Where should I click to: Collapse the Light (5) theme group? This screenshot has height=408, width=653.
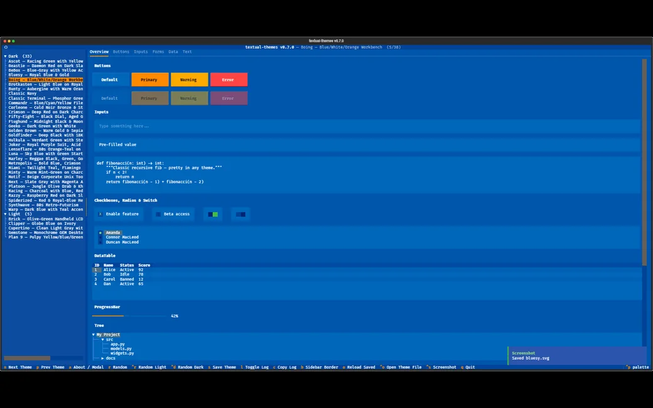[x=6, y=214]
